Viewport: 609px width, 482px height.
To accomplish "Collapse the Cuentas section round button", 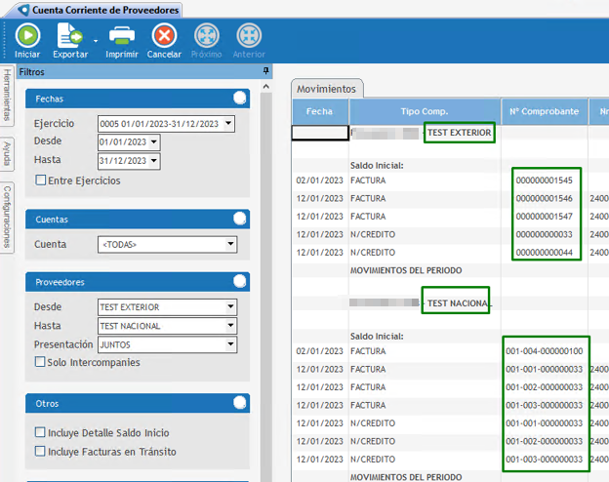I will tap(240, 219).
